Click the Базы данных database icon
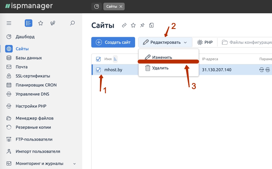 pyautogui.click(x=9, y=58)
